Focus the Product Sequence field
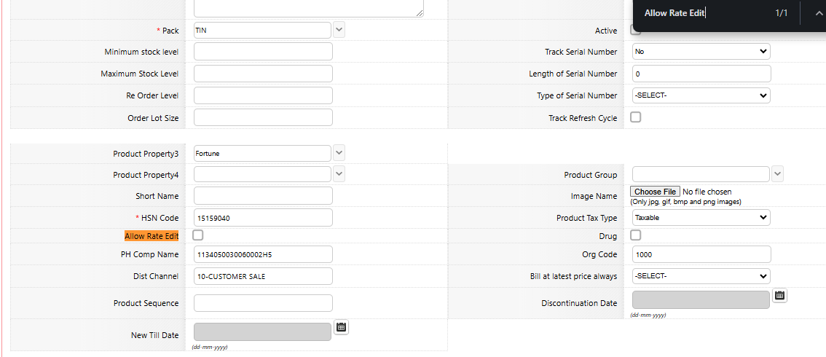This screenshot has width=826, height=357. (x=264, y=303)
